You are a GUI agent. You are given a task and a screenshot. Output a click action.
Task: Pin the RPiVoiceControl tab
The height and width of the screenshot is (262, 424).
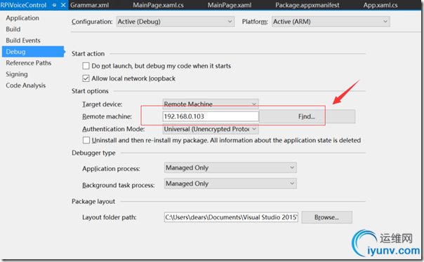54,5
